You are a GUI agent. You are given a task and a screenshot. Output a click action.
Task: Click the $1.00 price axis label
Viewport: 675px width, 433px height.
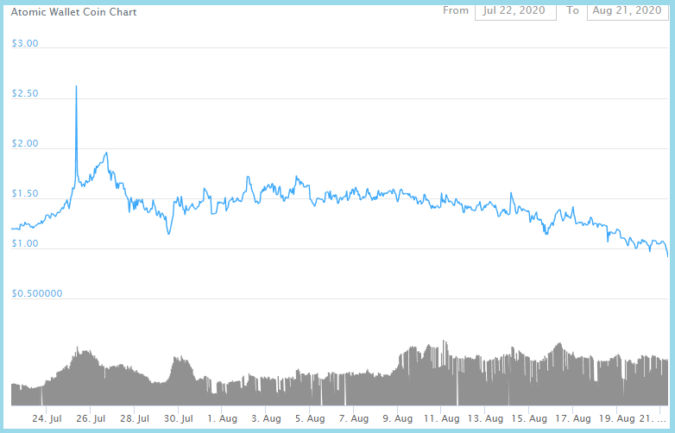click(25, 244)
